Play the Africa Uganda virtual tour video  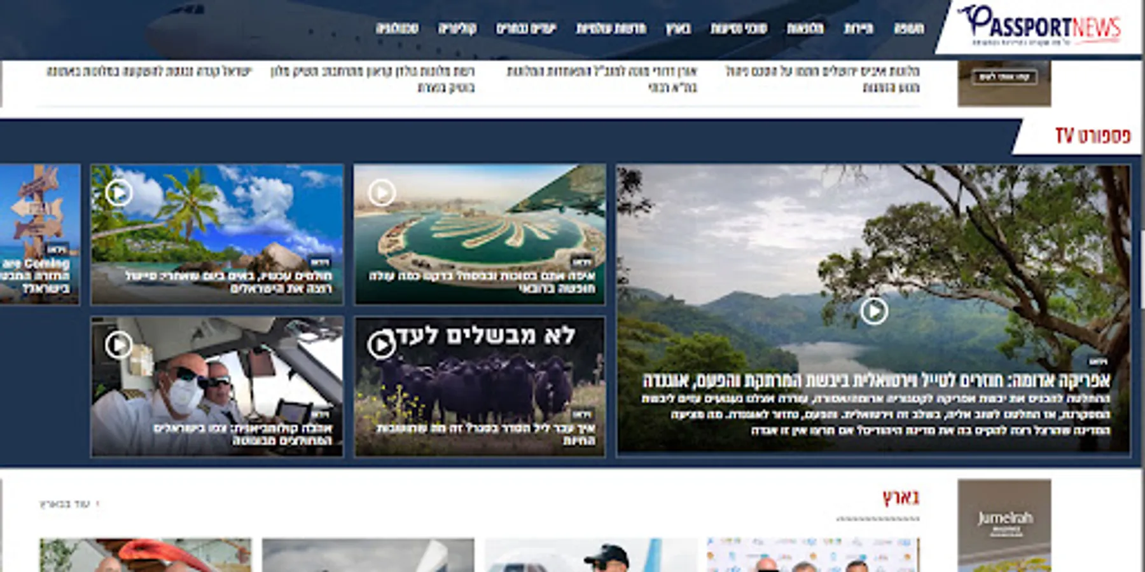pyautogui.click(x=874, y=311)
